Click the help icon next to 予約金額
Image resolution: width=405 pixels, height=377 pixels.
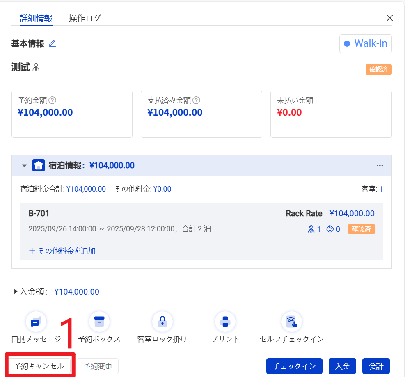(53, 100)
